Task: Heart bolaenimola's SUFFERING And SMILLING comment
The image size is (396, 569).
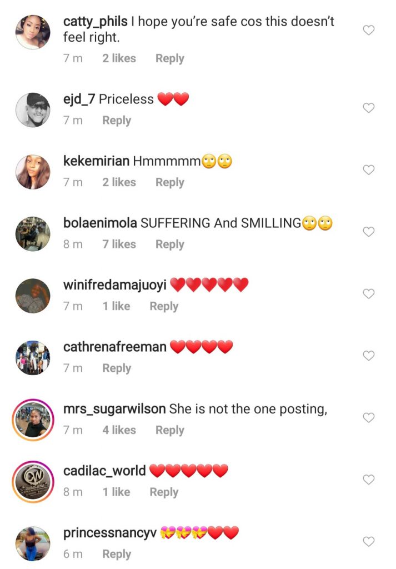Action: [x=369, y=232]
